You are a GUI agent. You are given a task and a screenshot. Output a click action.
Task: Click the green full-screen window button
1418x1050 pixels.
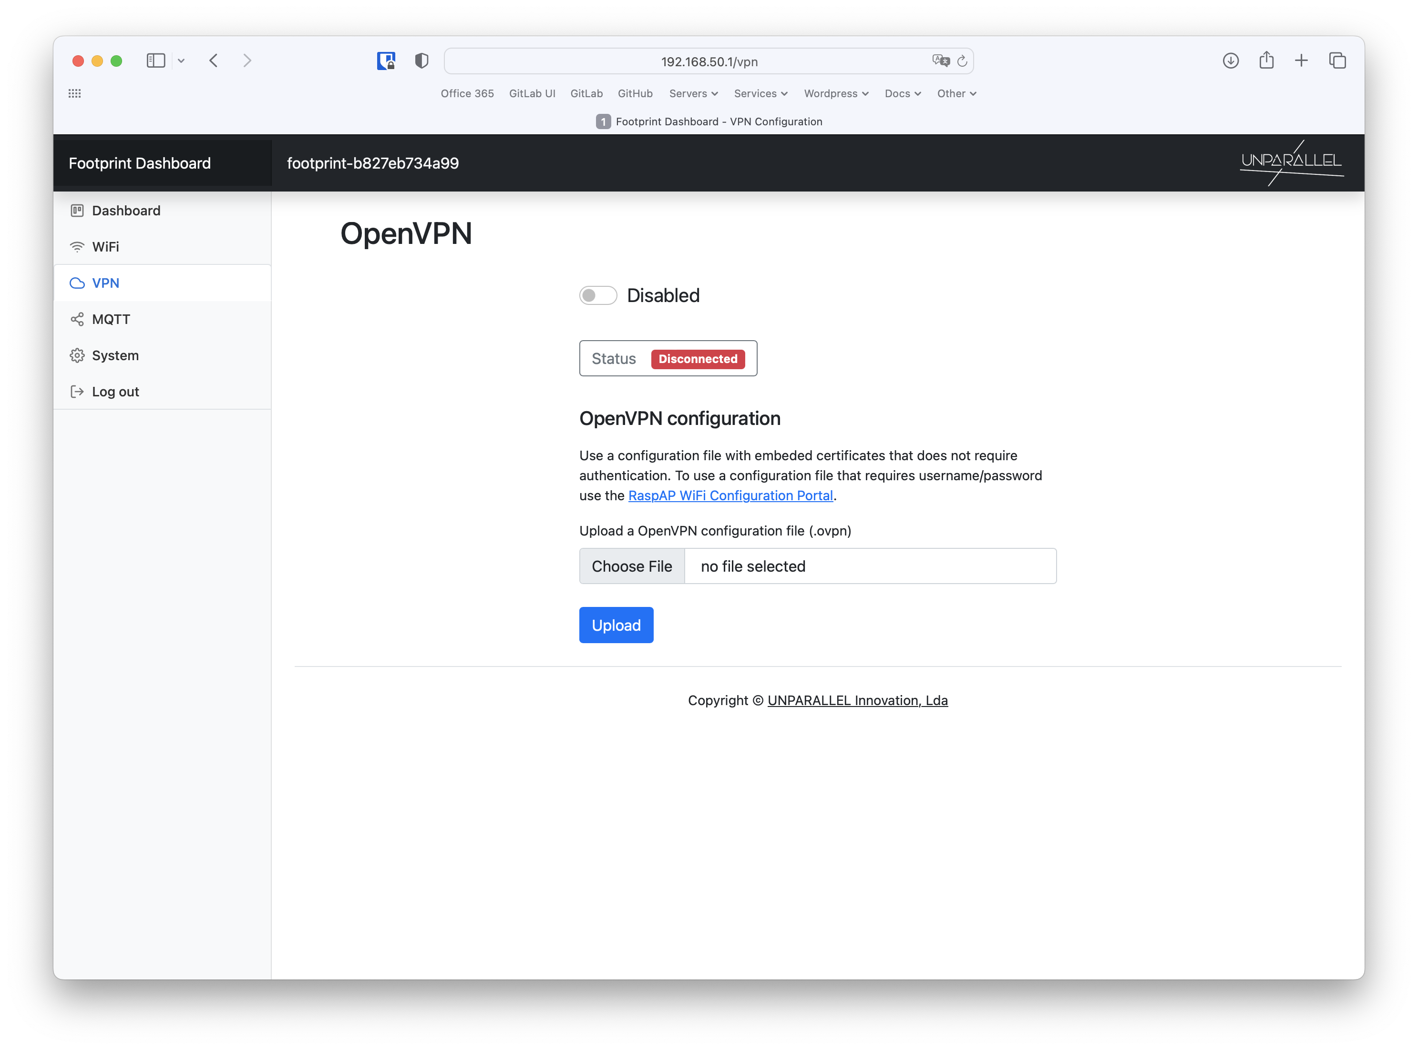(x=116, y=61)
